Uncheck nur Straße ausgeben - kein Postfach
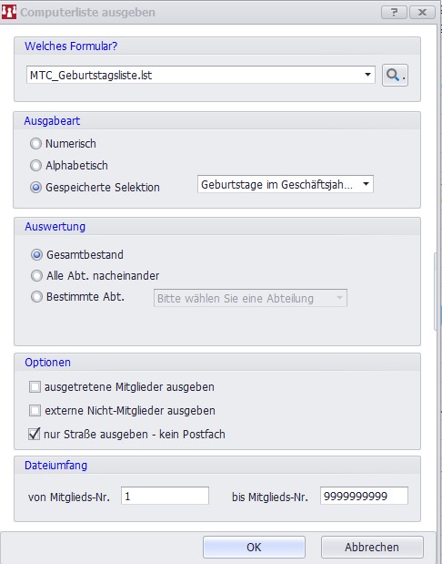 (x=35, y=434)
